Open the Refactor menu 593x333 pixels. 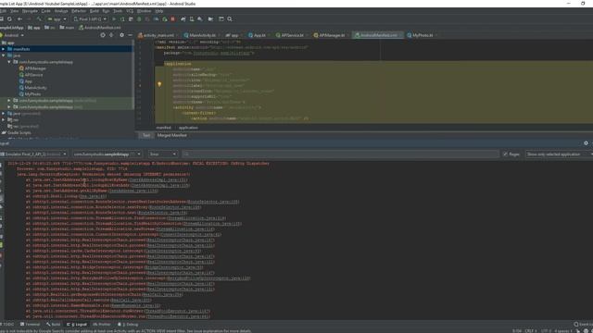(x=79, y=11)
